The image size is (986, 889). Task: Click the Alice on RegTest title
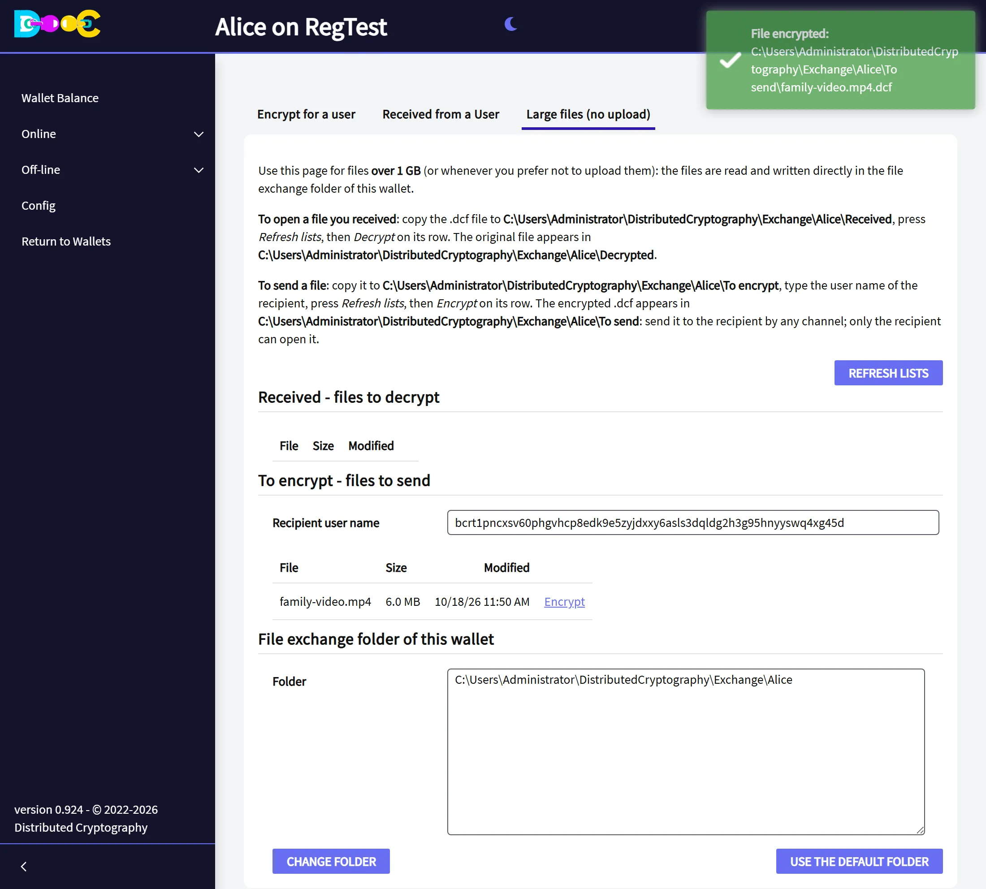[x=301, y=27]
